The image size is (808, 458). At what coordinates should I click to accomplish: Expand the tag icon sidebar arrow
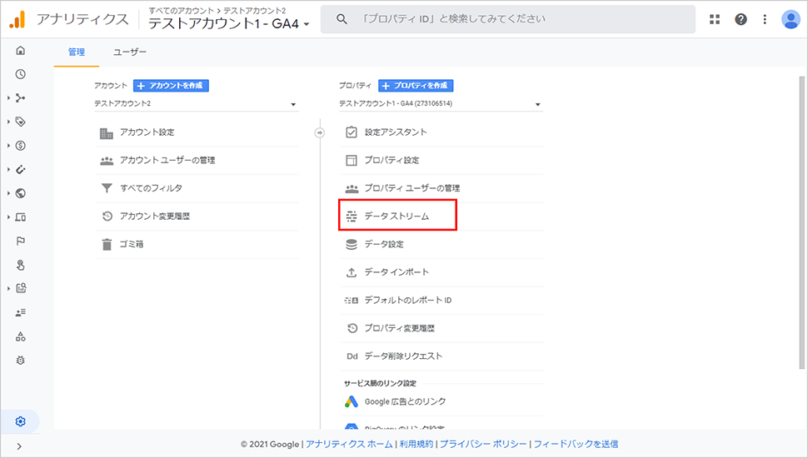coord(9,122)
